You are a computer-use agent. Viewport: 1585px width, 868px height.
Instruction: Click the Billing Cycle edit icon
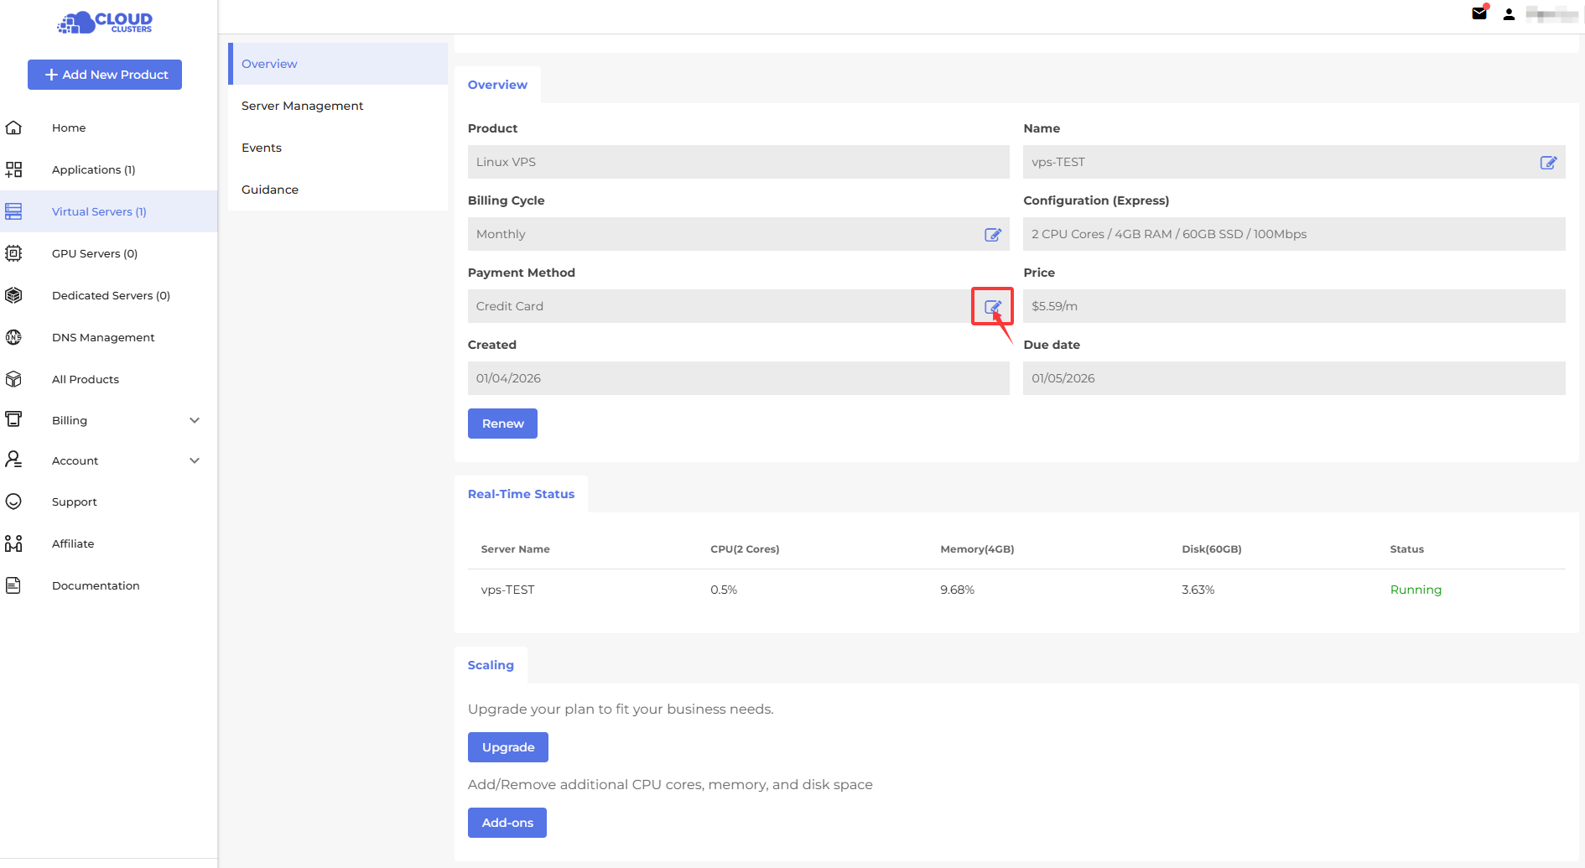[x=992, y=235]
